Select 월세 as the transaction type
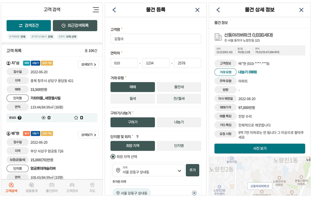 coord(133,99)
